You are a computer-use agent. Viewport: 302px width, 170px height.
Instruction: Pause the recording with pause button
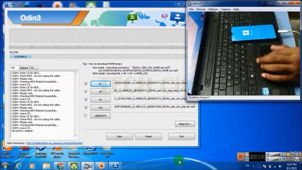click(247, 159)
